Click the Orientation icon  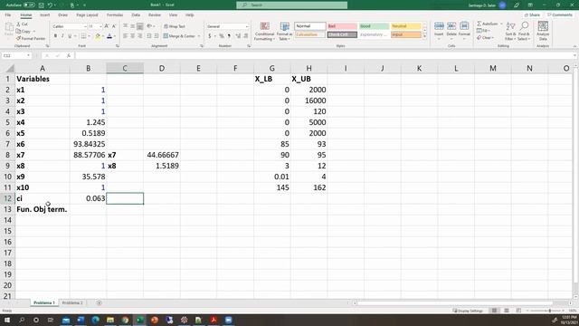pyautogui.click(x=149, y=26)
